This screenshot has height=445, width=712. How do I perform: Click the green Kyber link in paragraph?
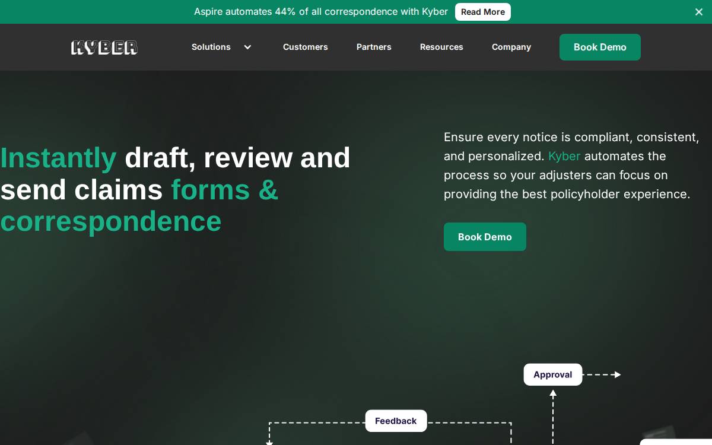[564, 156]
